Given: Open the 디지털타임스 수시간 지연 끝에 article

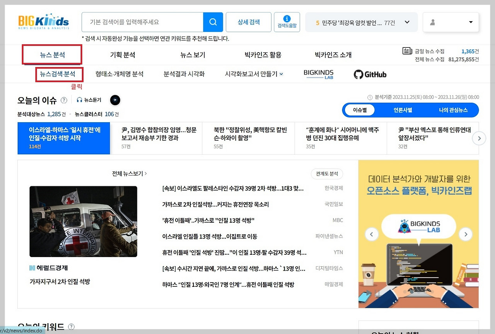Looking at the screenshot, I should pyautogui.click(x=234, y=268).
